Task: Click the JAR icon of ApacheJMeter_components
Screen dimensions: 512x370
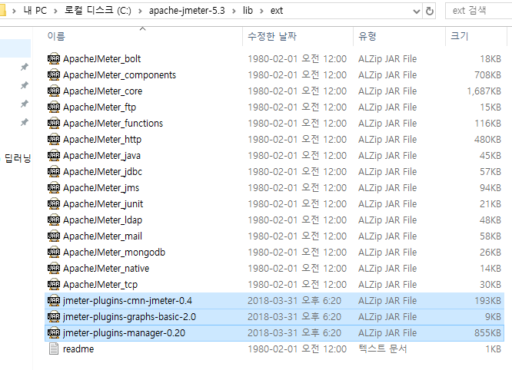Action: tap(54, 74)
